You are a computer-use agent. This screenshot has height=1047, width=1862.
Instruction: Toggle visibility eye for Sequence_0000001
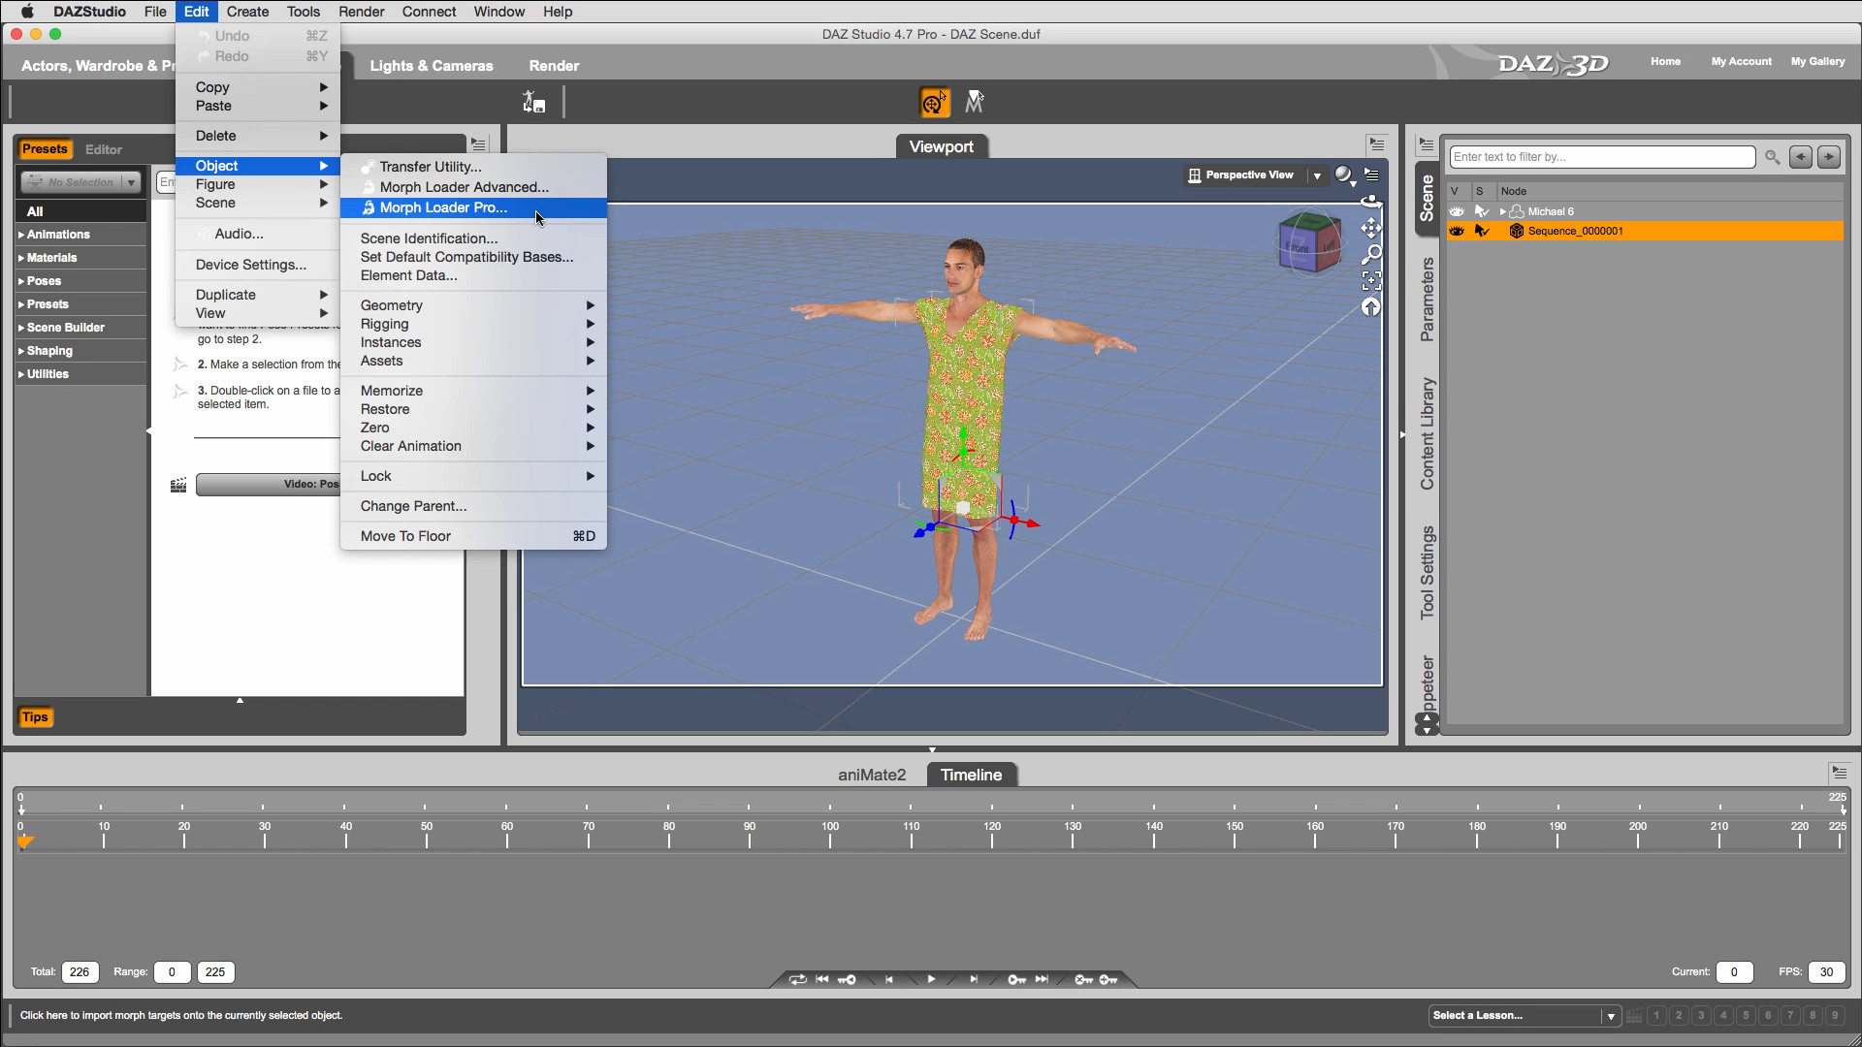pyautogui.click(x=1457, y=231)
